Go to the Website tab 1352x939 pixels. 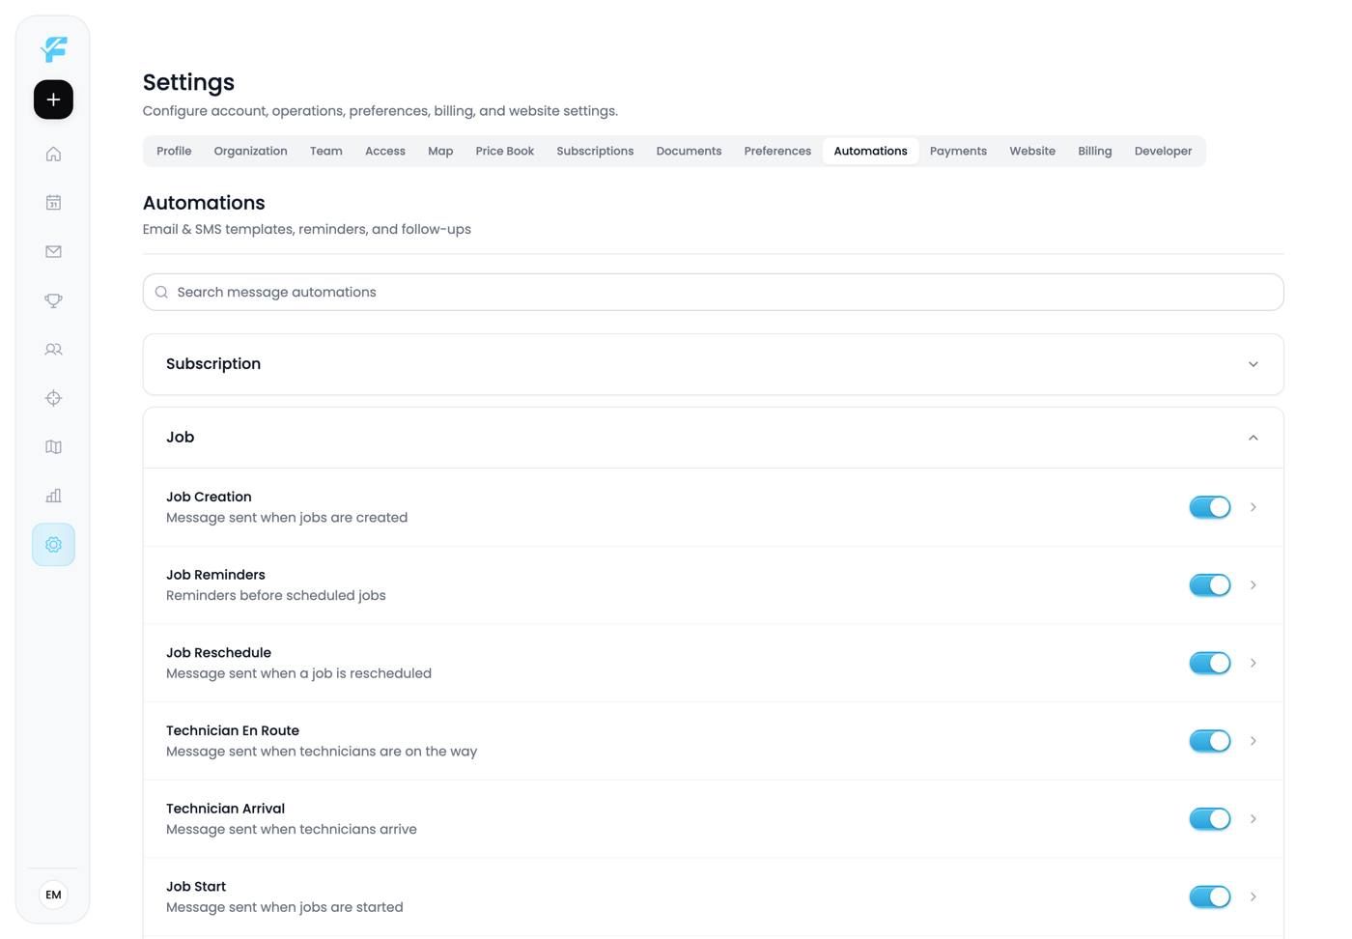point(1032,151)
